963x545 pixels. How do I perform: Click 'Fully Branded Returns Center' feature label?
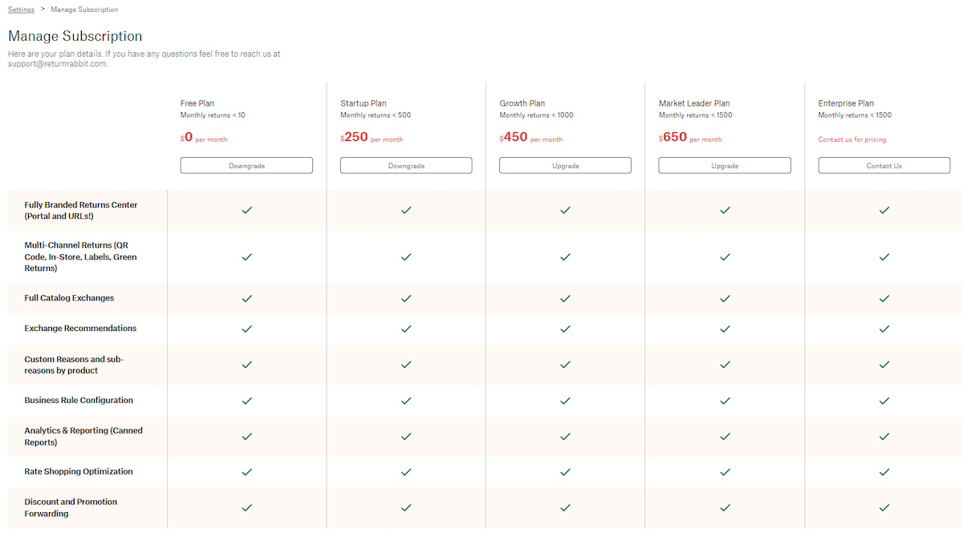(81, 211)
